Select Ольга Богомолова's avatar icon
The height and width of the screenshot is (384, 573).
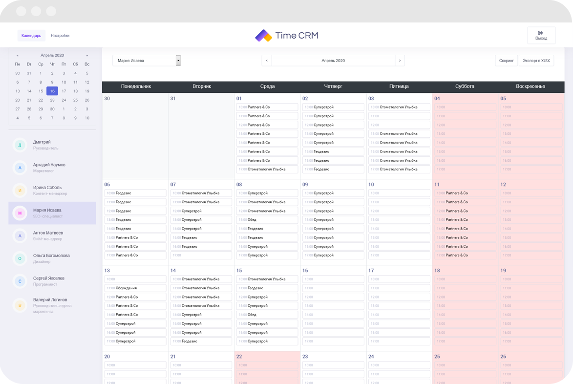[20, 258]
